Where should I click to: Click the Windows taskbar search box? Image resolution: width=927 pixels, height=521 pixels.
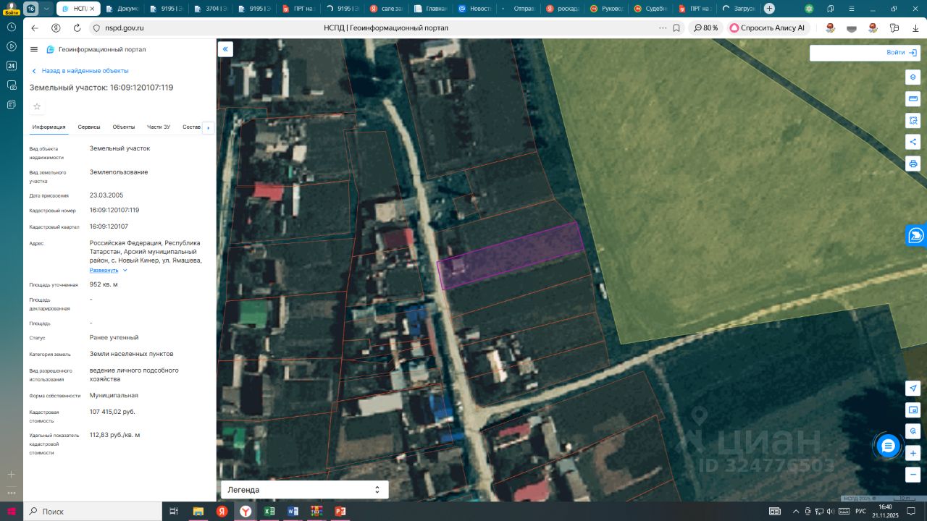94,512
